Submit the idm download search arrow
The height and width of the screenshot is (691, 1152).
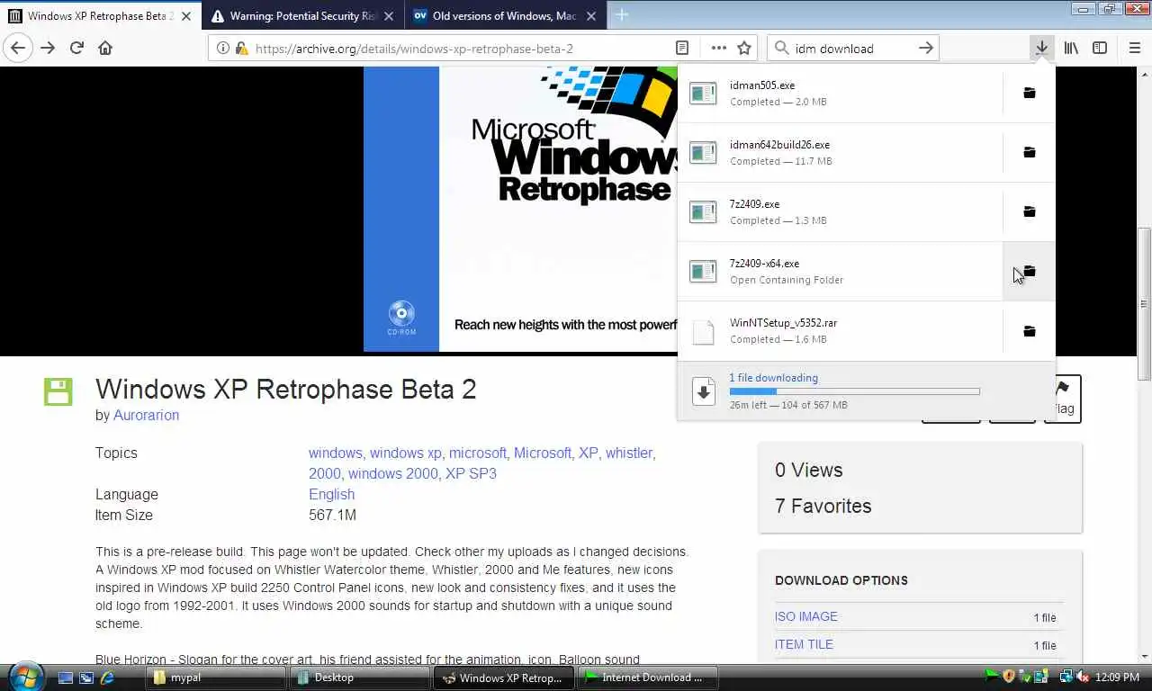[x=926, y=49]
